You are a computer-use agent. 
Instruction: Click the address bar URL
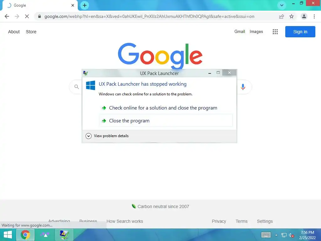(149, 16)
